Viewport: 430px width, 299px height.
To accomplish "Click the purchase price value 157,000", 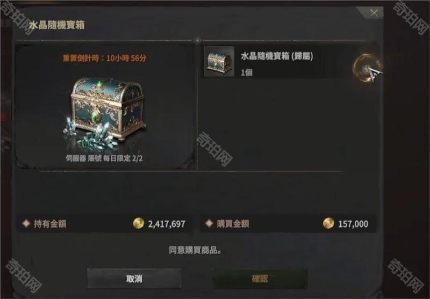I will point(353,224).
